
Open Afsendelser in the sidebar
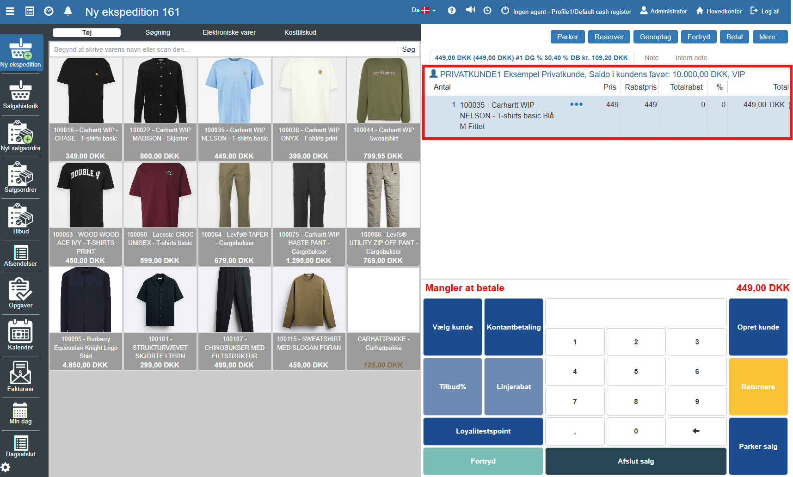(21, 256)
